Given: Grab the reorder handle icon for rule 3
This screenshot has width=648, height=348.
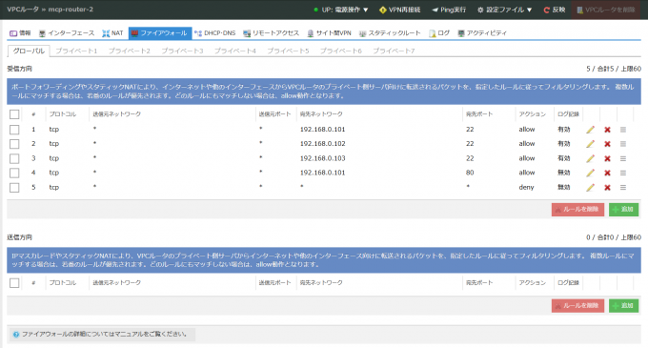Looking at the screenshot, I should [623, 158].
